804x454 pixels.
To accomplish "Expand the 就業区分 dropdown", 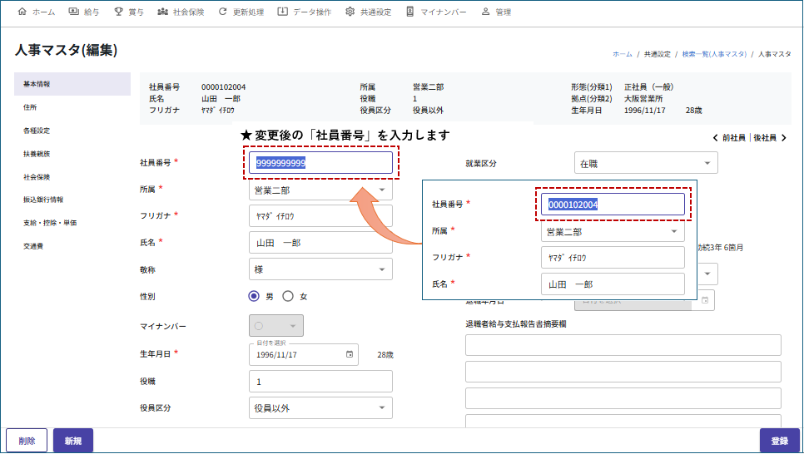I will click(x=646, y=164).
